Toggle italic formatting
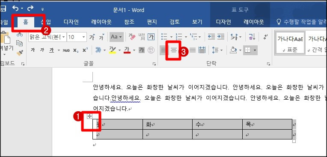 [x=42, y=50]
